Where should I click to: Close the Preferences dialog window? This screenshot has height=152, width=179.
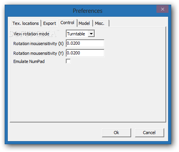pyautogui.click(x=163, y=9)
